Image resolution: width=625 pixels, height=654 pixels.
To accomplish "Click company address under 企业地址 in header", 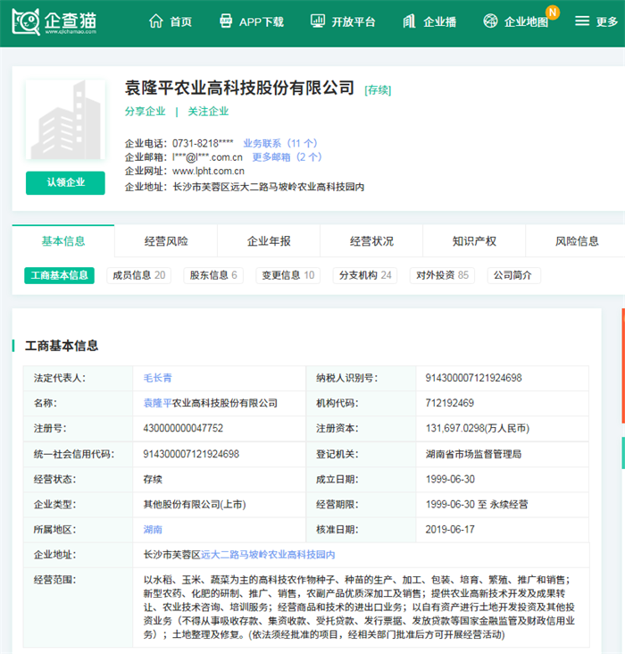I will (x=269, y=187).
